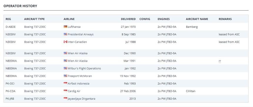Click the flag icon beside Jayawijaya Dirgantara

coord(65,98)
